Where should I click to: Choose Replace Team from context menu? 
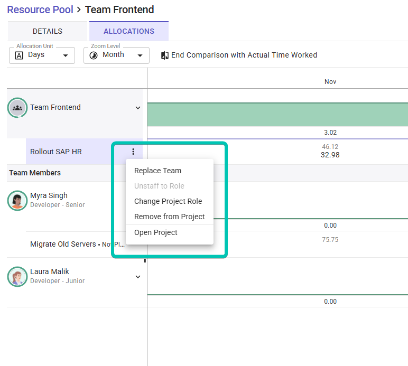[157, 171]
